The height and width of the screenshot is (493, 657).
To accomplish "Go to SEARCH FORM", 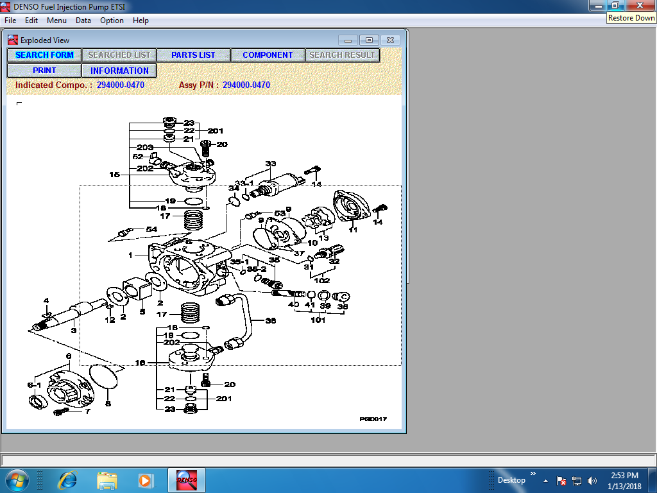I will click(44, 55).
